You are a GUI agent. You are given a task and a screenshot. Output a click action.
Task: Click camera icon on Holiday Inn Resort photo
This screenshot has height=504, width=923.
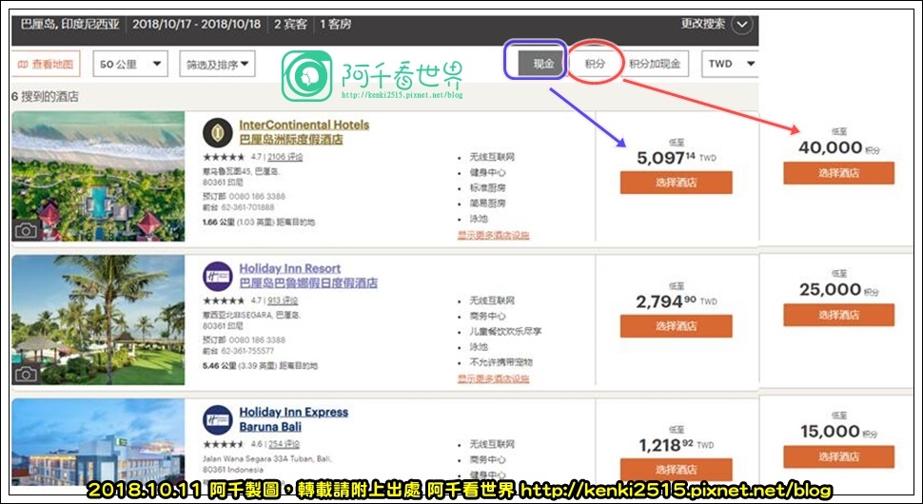(x=26, y=374)
